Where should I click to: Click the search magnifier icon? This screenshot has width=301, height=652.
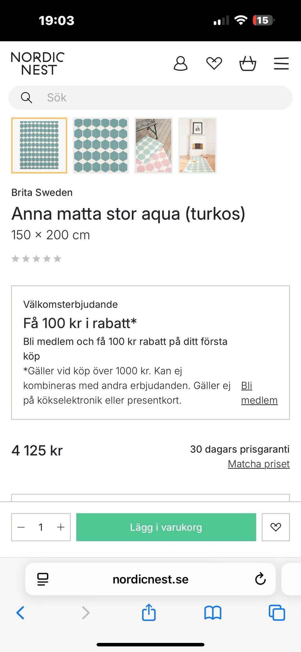tap(26, 98)
